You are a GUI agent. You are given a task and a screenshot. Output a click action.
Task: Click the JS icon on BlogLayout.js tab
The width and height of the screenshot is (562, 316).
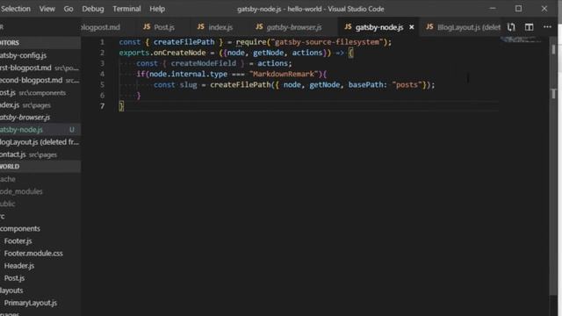(429, 27)
